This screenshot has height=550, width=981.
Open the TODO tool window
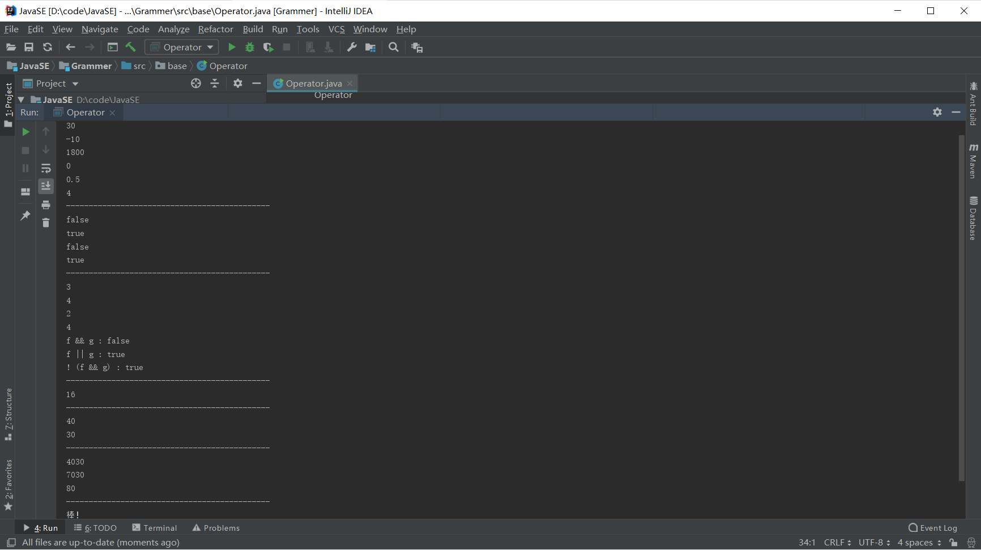click(x=95, y=528)
